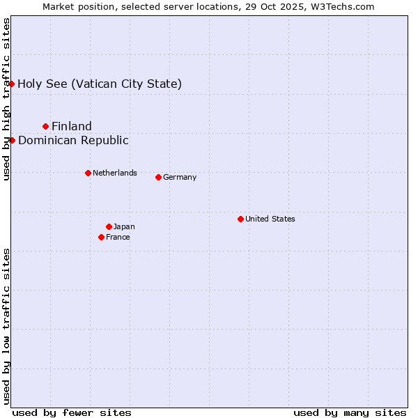The image size is (418, 418).
Task: Click the chart title mentioning W3Techs.com
Action: tap(208, 6)
